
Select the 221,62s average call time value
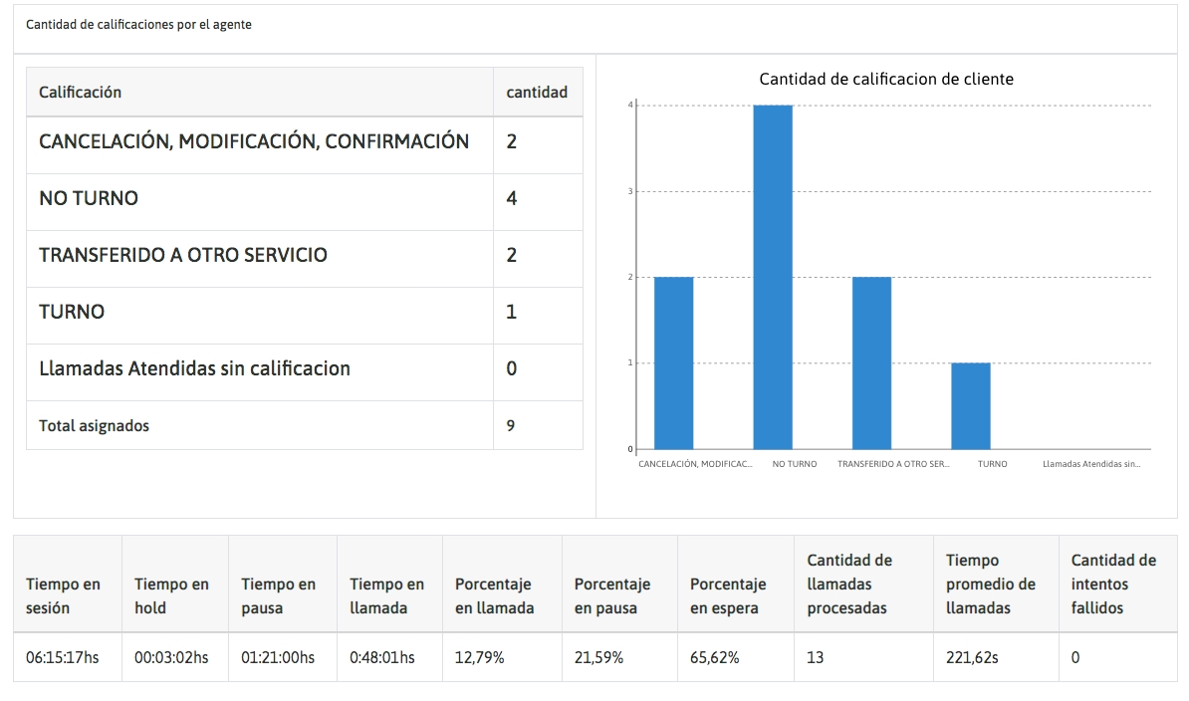(x=973, y=657)
